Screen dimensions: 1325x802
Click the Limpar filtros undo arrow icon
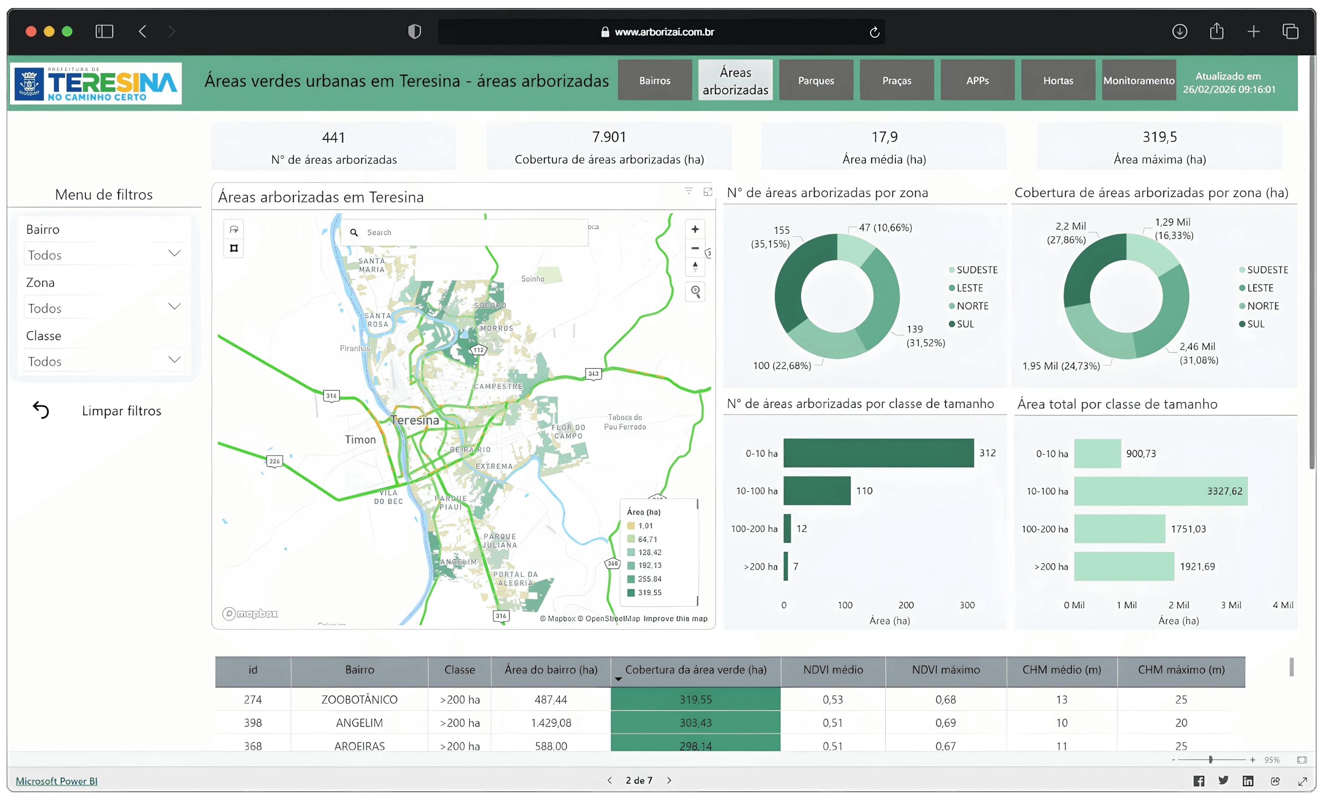41,410
